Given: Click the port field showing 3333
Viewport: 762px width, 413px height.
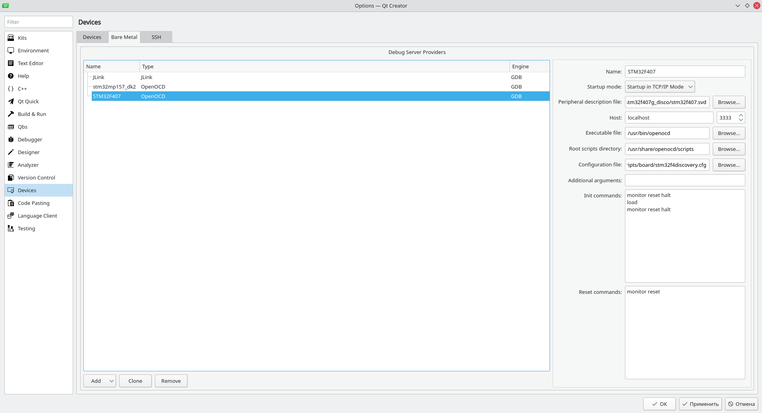Looking at the screenshot, I should [x=727, y=118].
